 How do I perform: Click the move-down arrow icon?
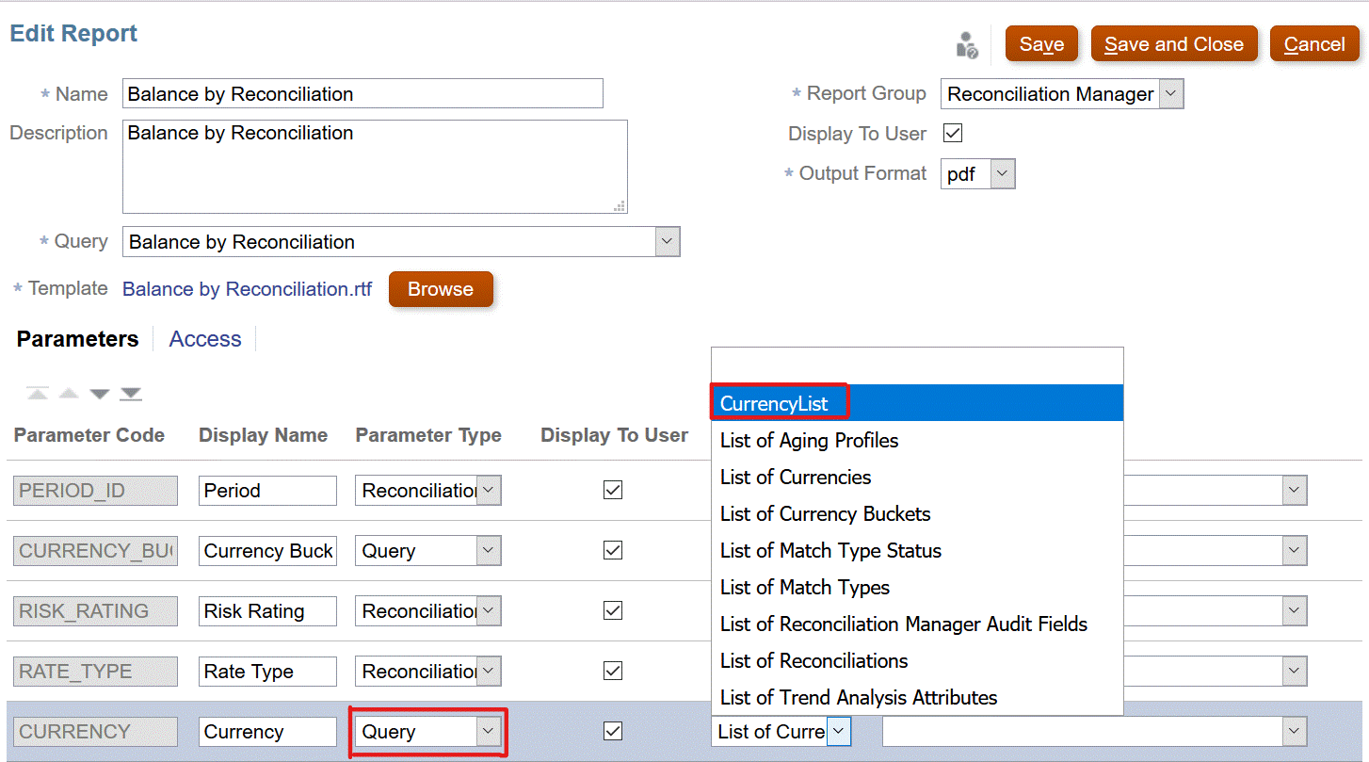(100, 394)
